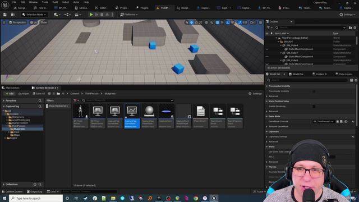
Task: Expand the Collections section
Action: (4, 185)
